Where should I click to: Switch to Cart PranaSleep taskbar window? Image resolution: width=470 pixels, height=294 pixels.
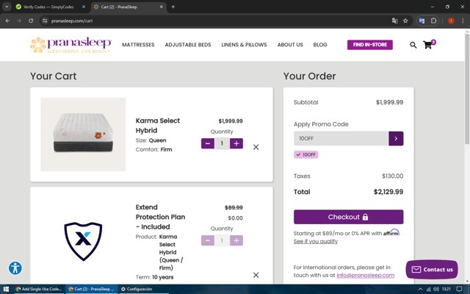tap(91, 289)
